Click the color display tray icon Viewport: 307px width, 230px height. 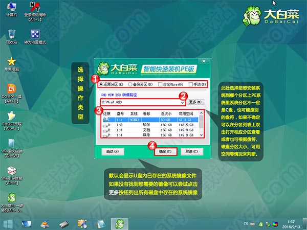tap(275, 224)
